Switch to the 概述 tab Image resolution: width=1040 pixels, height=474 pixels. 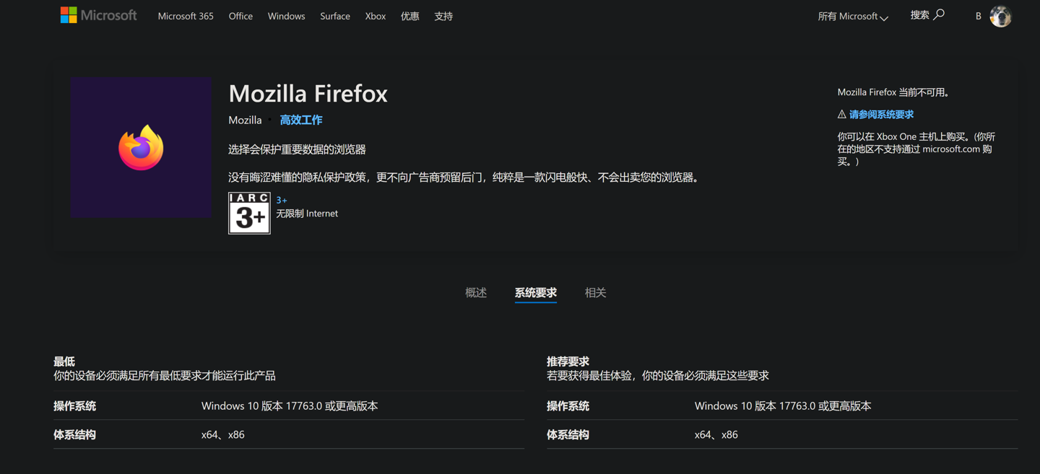coord(476,292)
